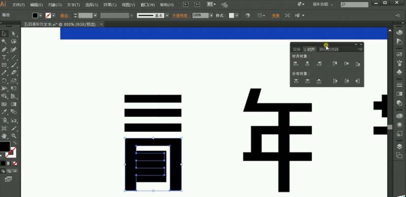Click horizontal align center icon
Viewport: 406px width, 197px height.
click(308, 64)
